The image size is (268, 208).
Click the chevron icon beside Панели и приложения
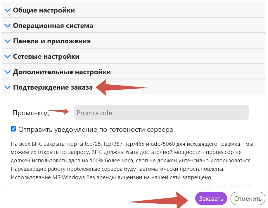point(8,41)
